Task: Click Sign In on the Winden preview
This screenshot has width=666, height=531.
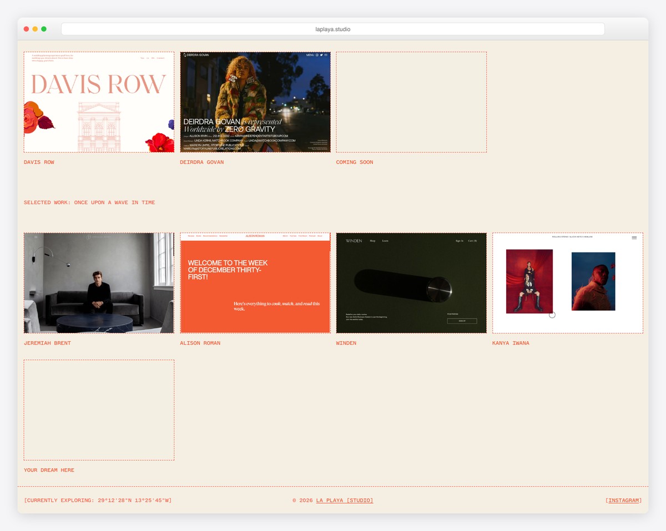Action: click(460, 241)
